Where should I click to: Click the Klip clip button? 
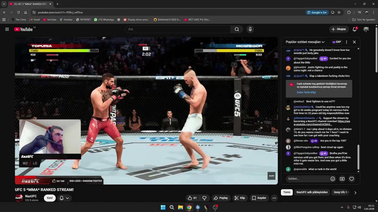(x=240, y=198)
